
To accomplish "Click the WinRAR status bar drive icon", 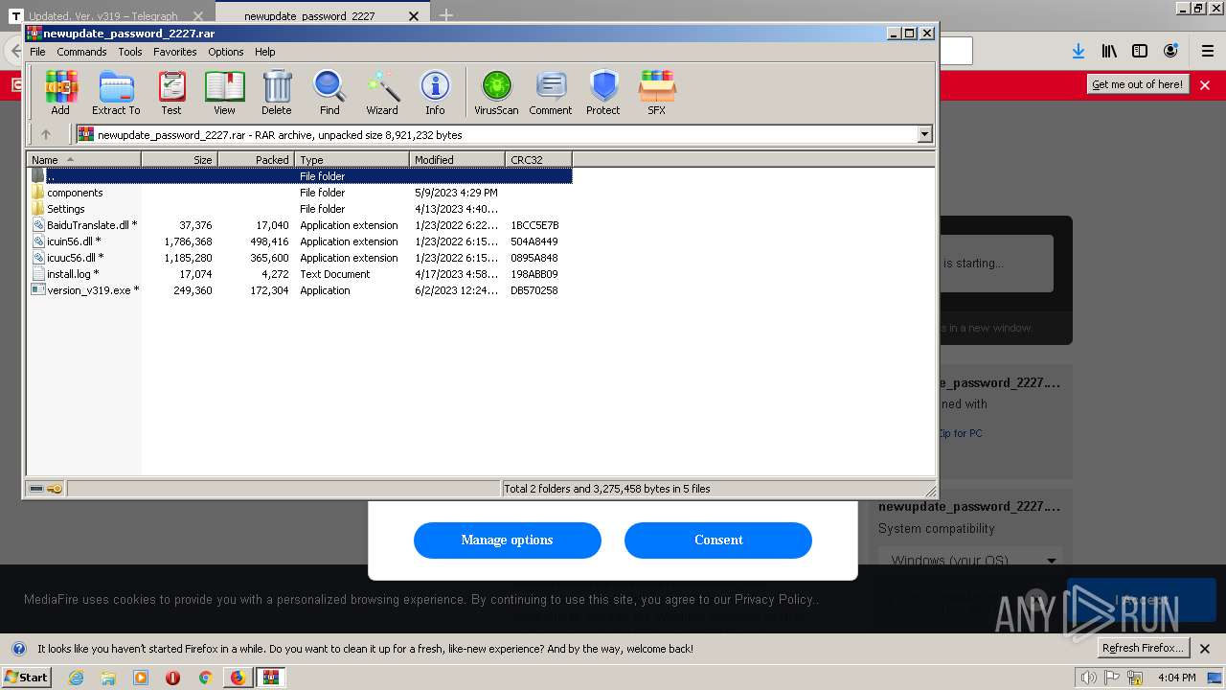I will (36, 489).
